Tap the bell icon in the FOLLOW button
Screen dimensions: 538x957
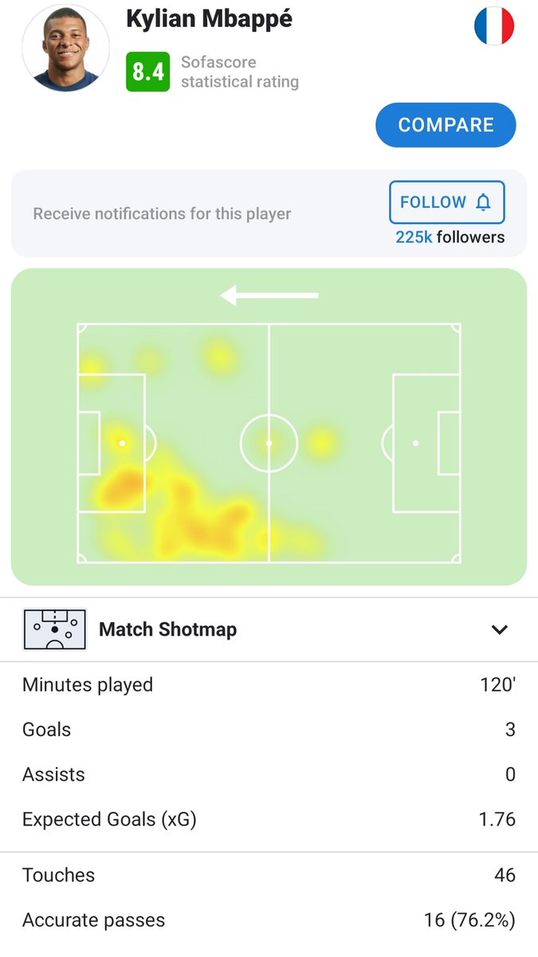click(x=483, y=203)
